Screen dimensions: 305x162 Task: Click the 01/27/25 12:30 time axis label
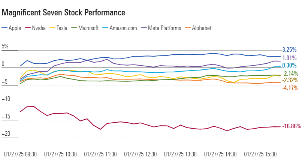[x=141, y=154]
